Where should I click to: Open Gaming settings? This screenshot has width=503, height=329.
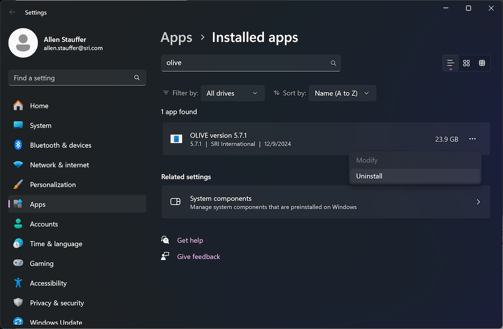(x=41, y=263)
